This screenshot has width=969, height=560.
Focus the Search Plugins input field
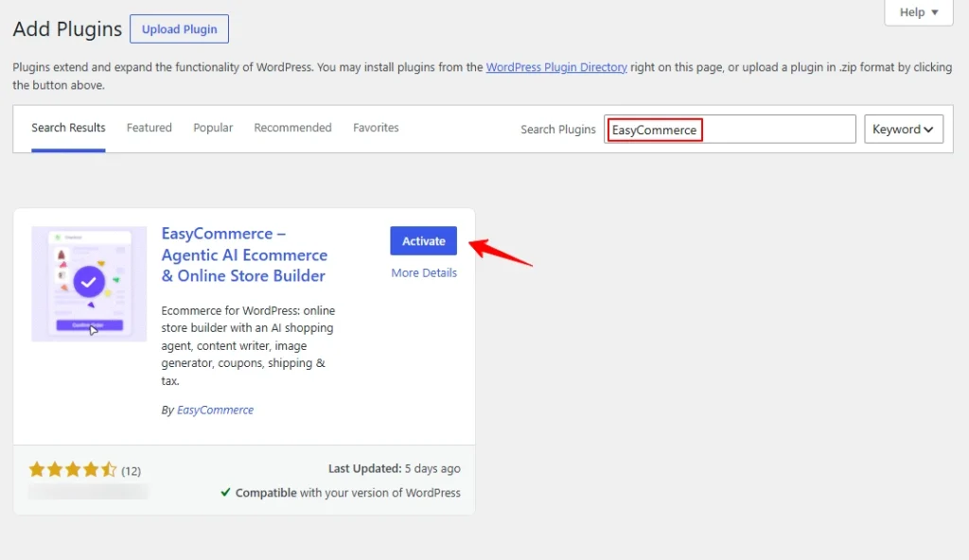coord(730,130)
